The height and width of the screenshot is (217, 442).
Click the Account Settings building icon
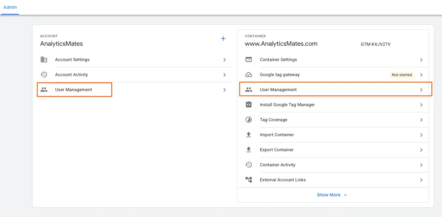(44, 59)
